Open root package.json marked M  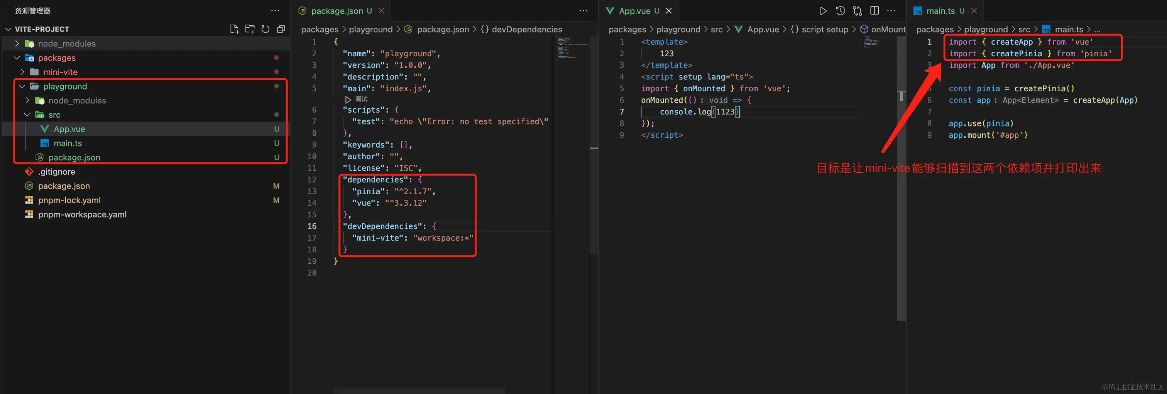(145, 186)
